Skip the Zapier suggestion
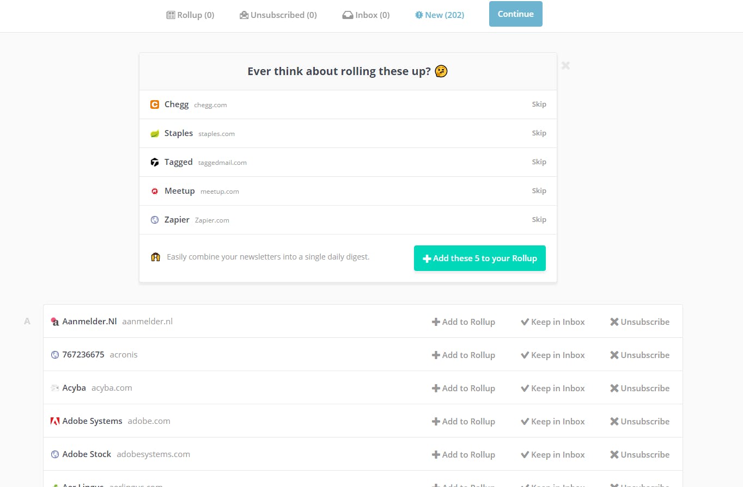Image resolution: width=743 pixels, height=487 pixels. (x=539, y=220)
